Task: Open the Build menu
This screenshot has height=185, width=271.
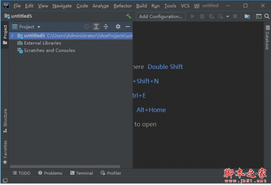Action: pos(141,6)
